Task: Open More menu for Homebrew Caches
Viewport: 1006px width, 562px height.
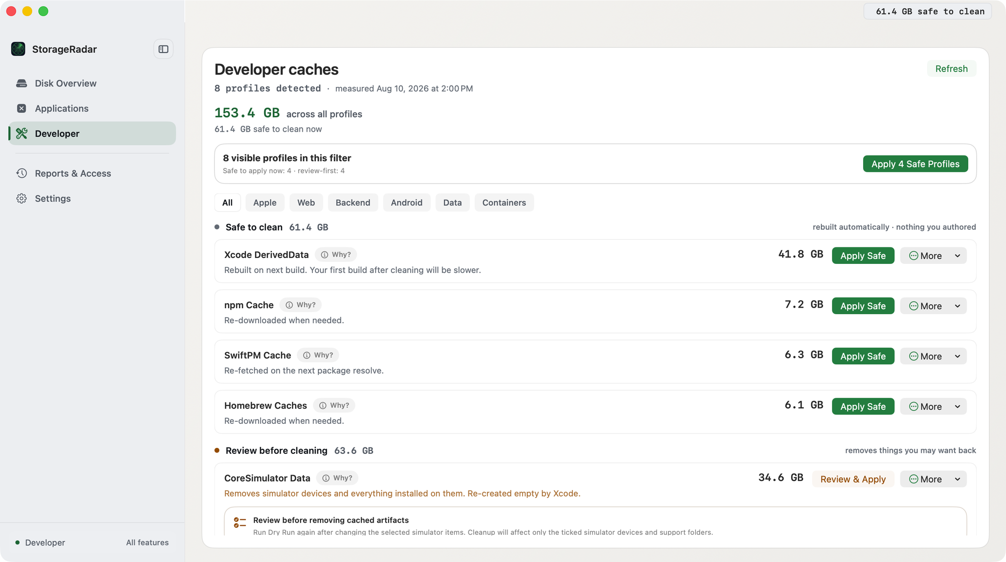Action: point(934,407)
